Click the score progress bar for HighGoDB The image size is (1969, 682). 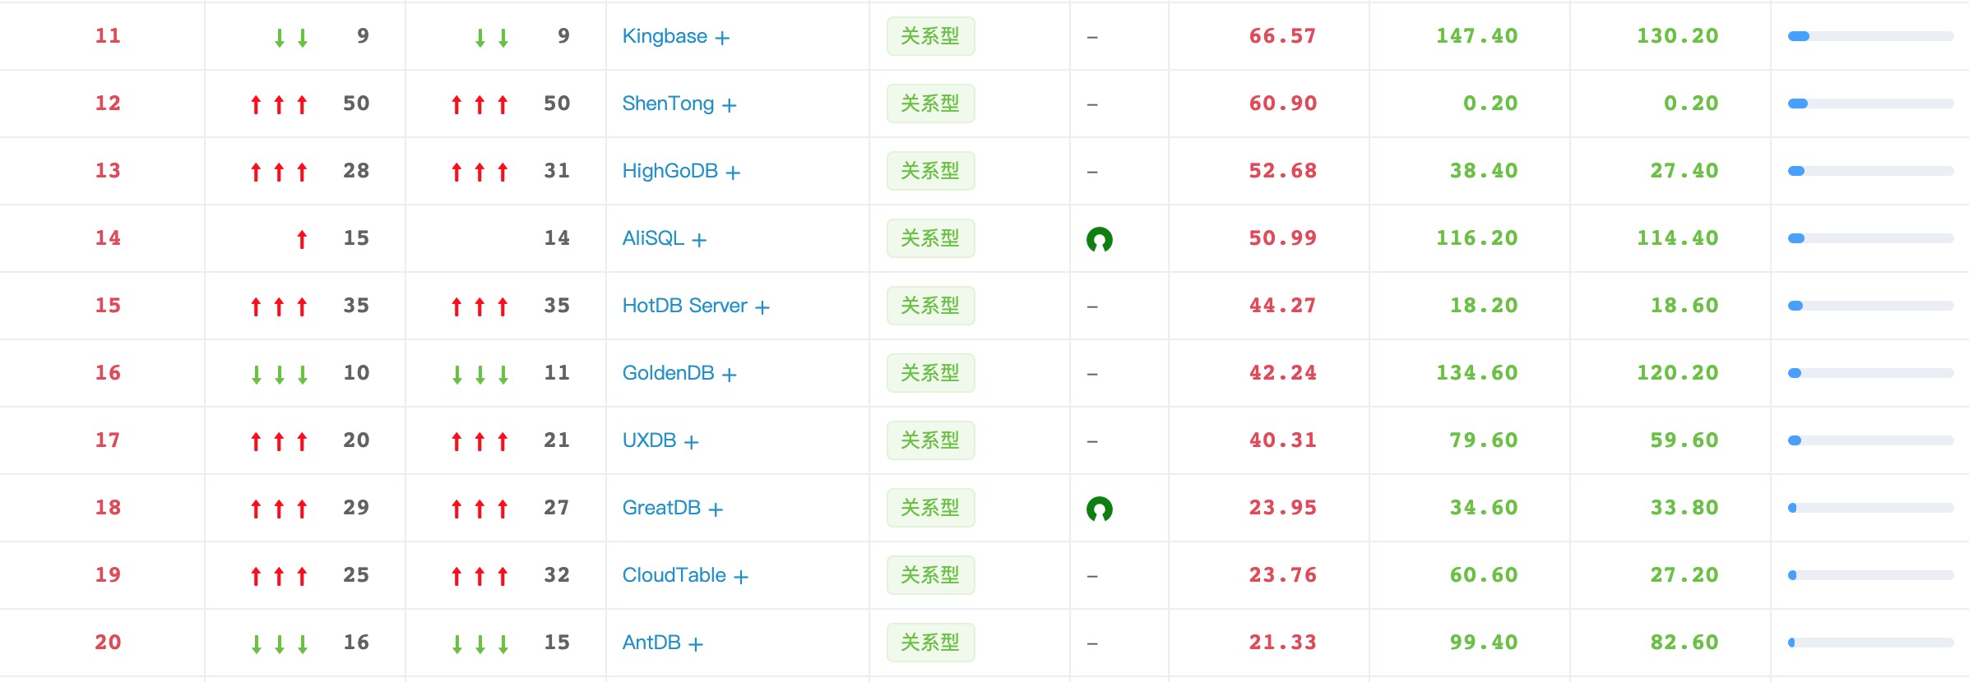pyautogui.click(x=1871, y=171)
